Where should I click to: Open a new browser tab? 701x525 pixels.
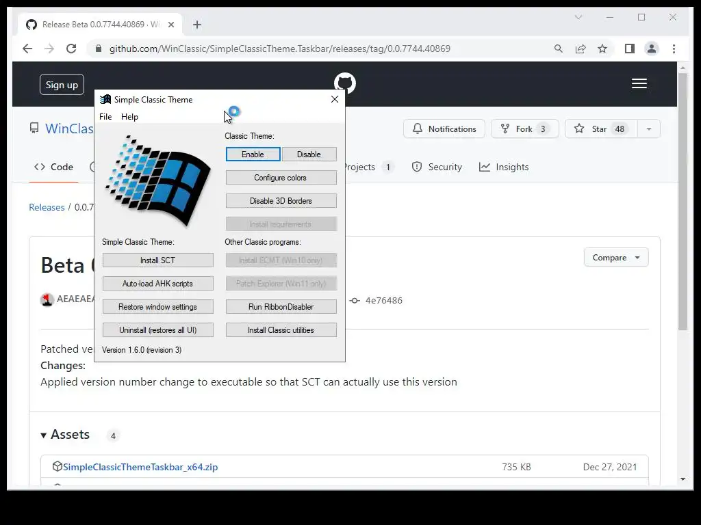[x=197, y=25]
